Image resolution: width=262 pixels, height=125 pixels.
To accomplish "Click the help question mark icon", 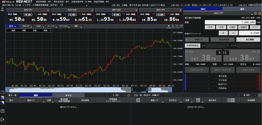I will pos(2,111).
